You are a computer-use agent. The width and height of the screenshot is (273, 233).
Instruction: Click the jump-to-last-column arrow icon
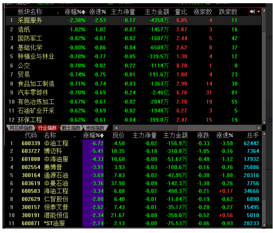point(252,12)
